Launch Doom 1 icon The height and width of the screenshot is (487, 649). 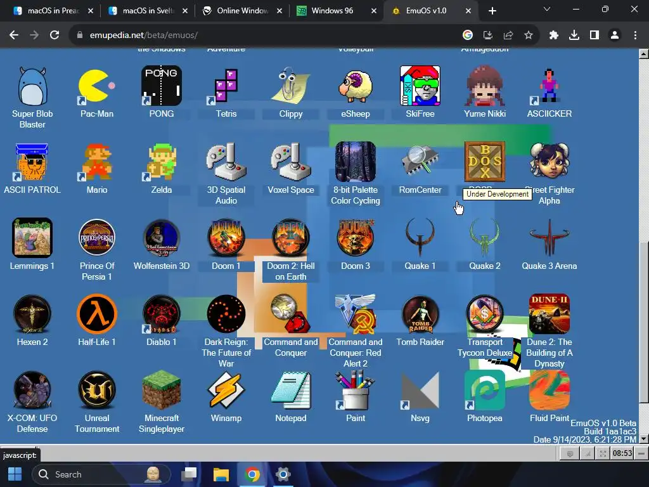click(x=226, y=238)
